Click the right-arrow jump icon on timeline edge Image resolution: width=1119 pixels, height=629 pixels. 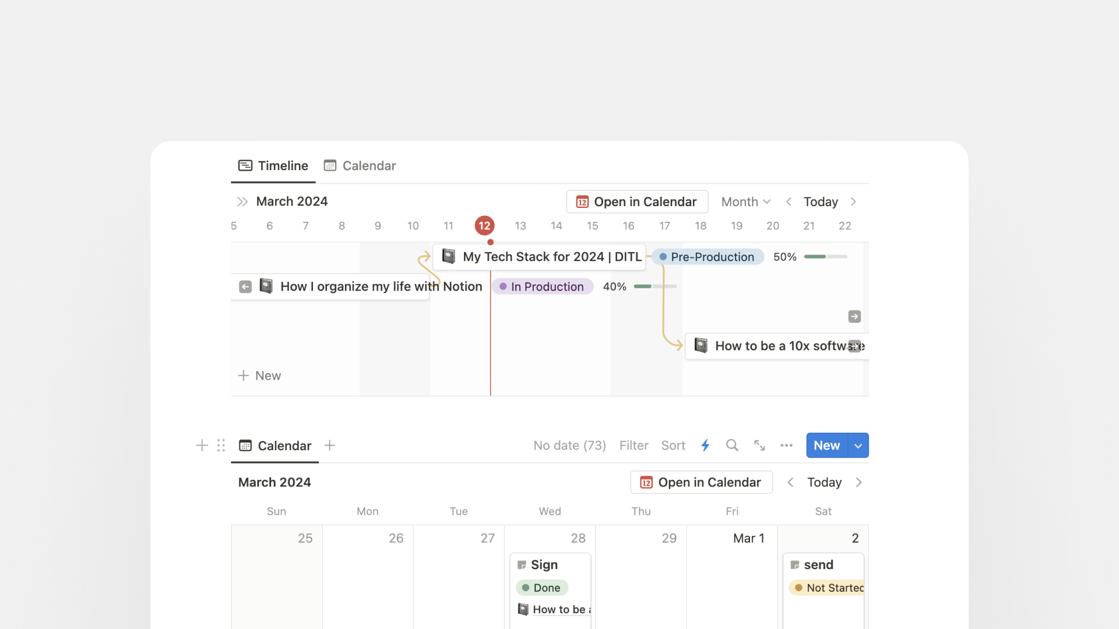[x=854, y=316]
